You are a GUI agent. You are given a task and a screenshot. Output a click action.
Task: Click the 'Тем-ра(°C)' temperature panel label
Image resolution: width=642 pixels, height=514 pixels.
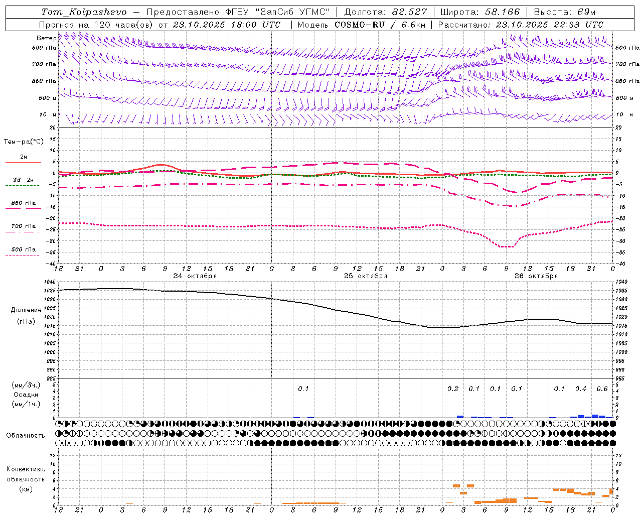(x=24, y=142)
